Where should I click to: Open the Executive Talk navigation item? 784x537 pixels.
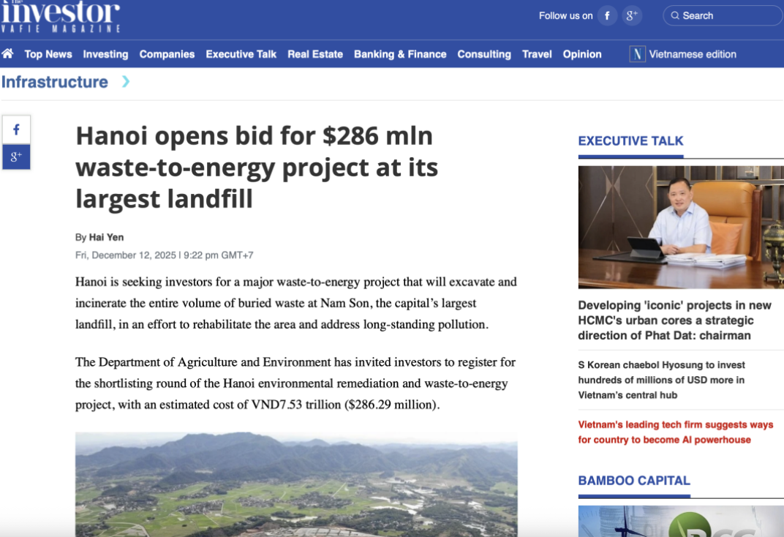tap(241, 54)
